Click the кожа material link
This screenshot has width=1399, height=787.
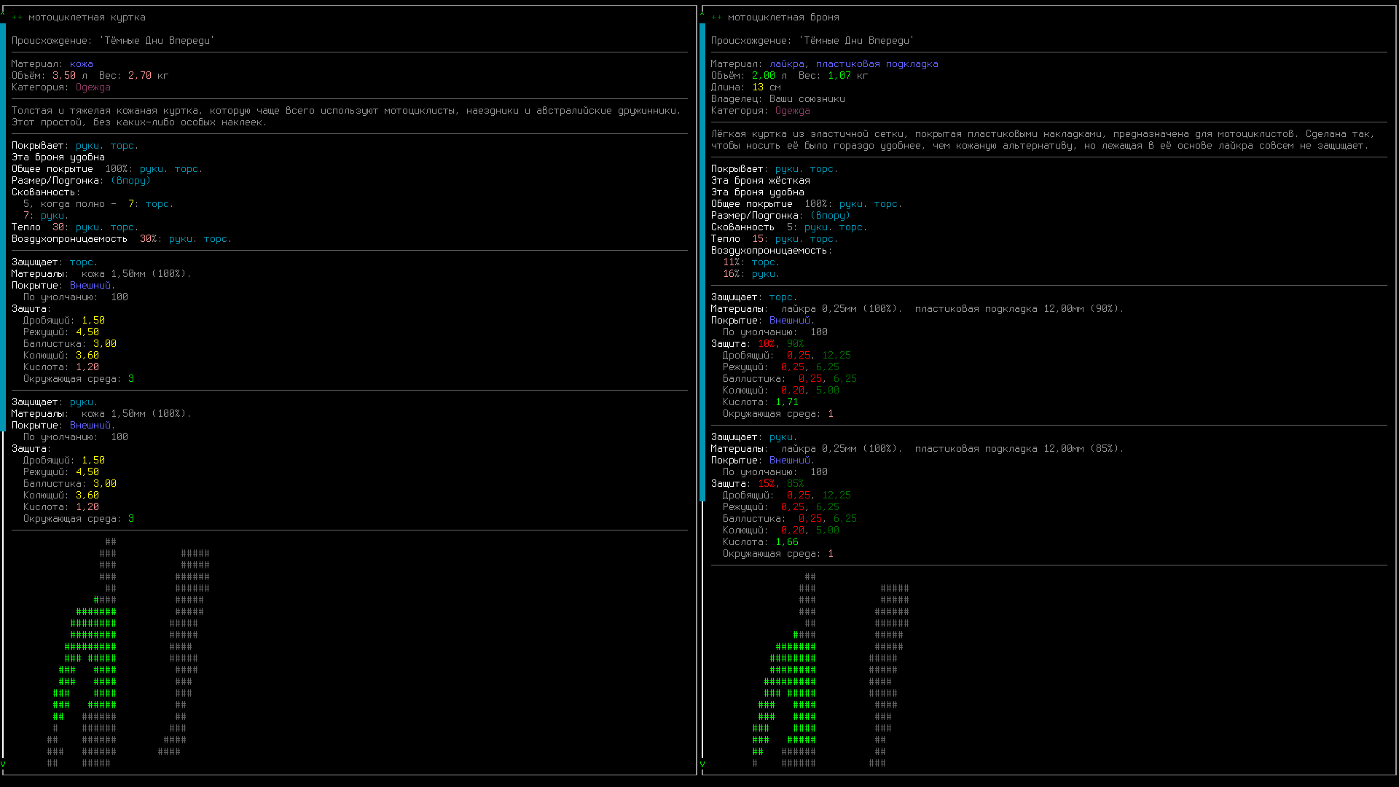81,64
